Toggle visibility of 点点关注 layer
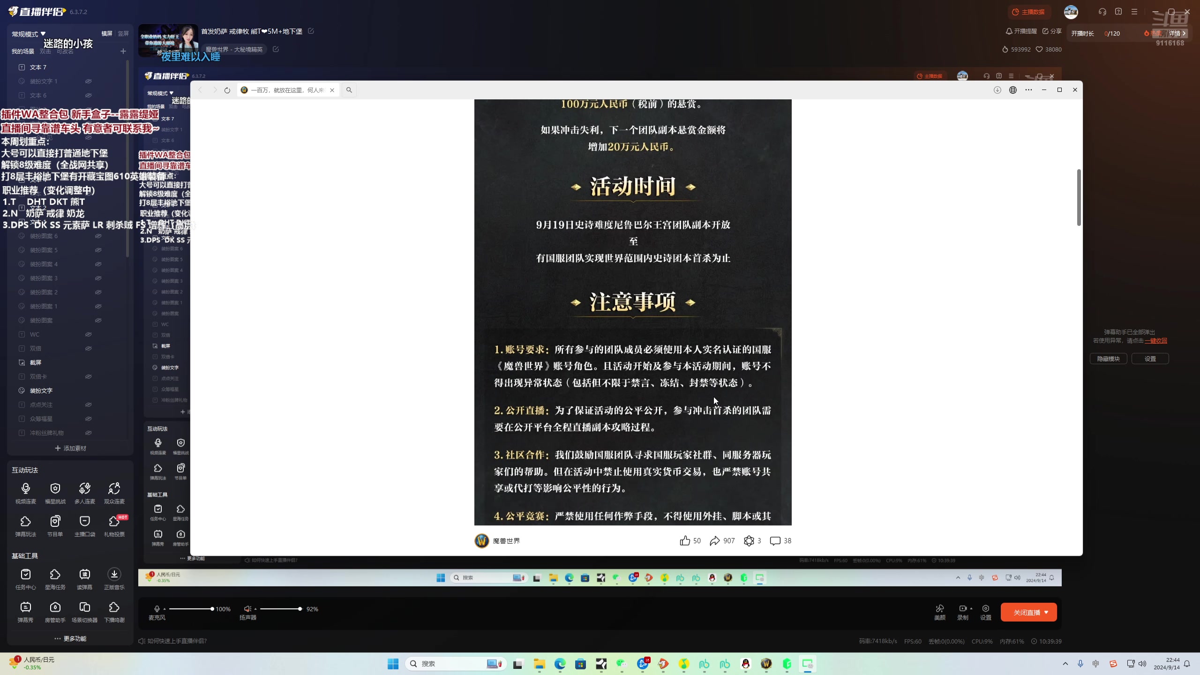This screenshot has width=1200, height=675. click(88, 405)
